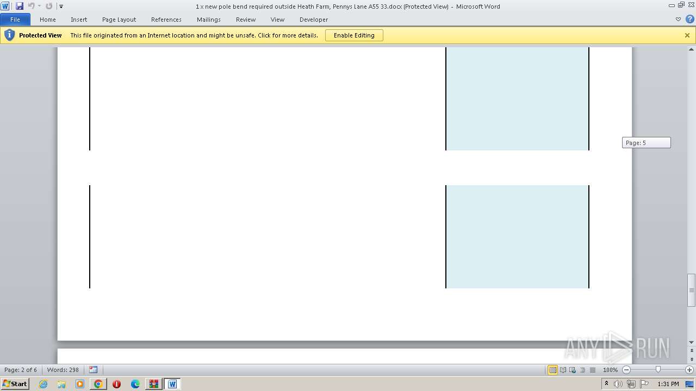Open Microsoft Word Help icon
Image resolution: width=696 pixels, height=391 pixels.
pos(689,20)
